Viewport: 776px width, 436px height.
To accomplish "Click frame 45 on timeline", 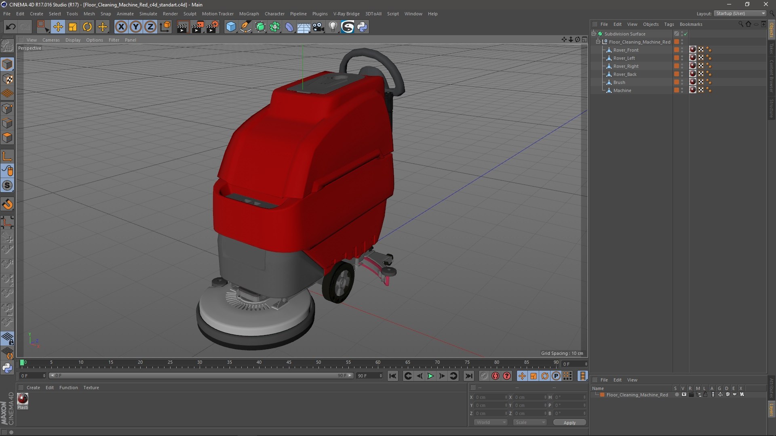I will tap(289, 363).
